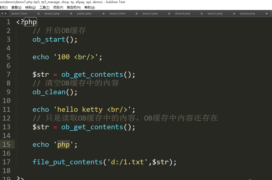Switch to the admin.php tab
272x180 pixels.
[84, 14]
